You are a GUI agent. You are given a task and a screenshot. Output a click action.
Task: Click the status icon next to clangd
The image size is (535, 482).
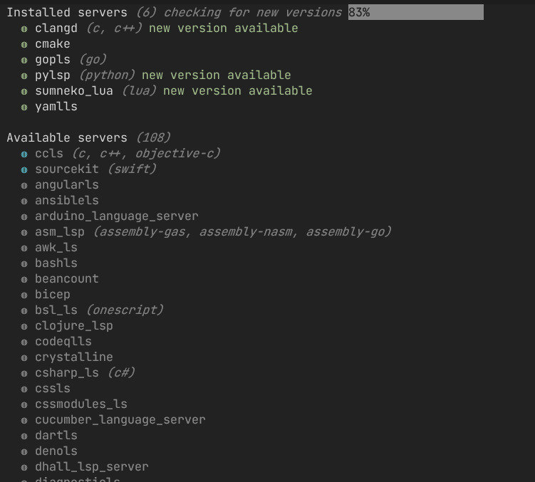[24, 28]
